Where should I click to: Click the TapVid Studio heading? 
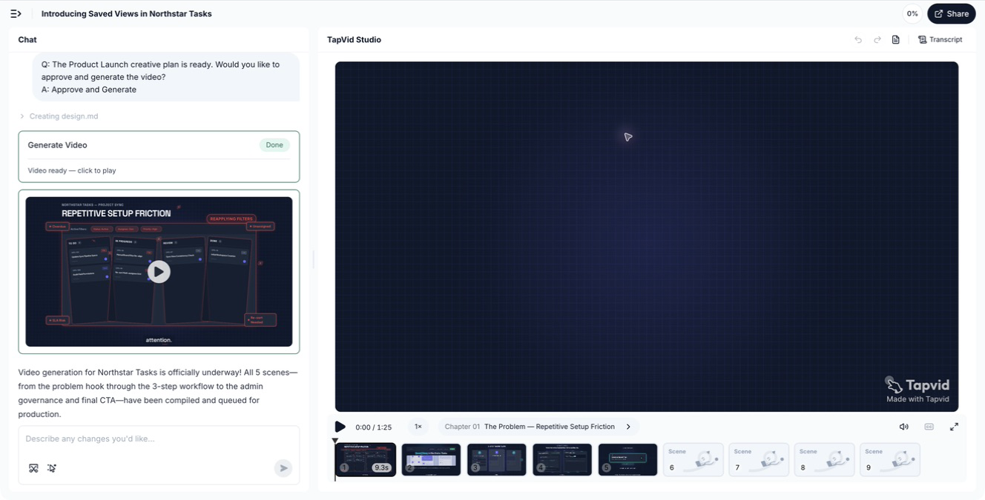pos(354,40)
